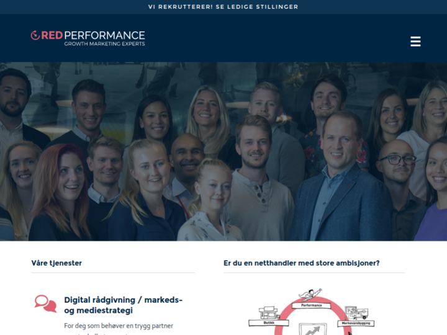Screen dimensions: 447x335
Task: Click the 'Er du en netthandler med store ambisjoner?' heading
Action: (x=301, y=263)
